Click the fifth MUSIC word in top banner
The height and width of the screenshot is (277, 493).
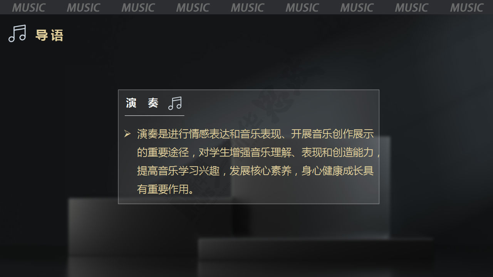(x=247, y=8)
